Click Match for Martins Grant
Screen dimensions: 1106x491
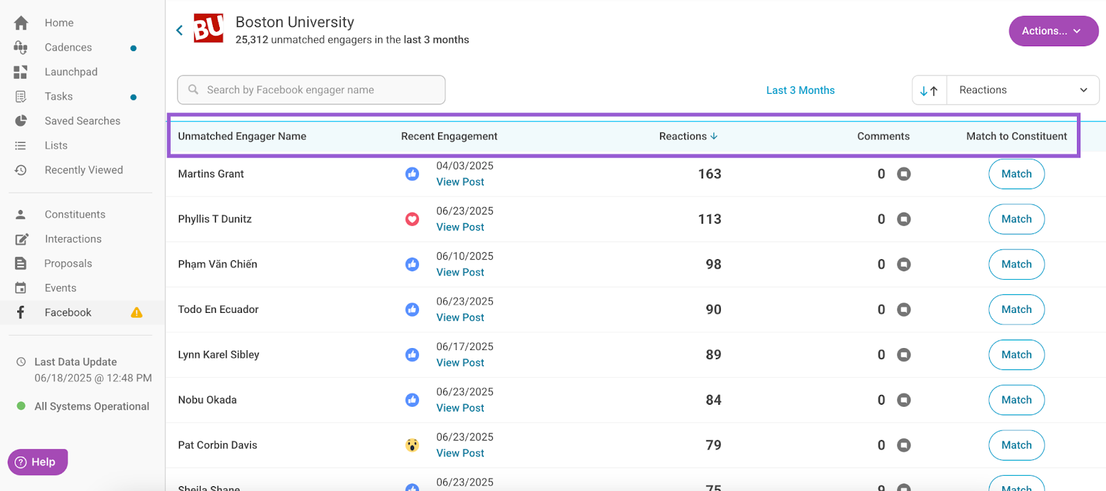tap(1016, 174)
